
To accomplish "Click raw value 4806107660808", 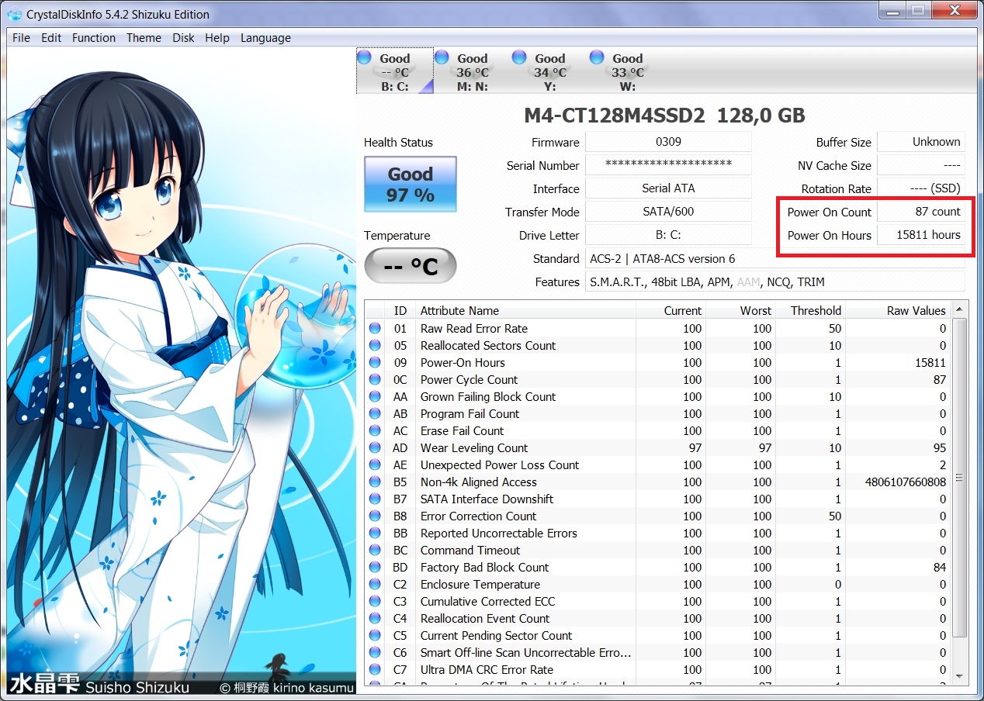I will click(906, 482).
